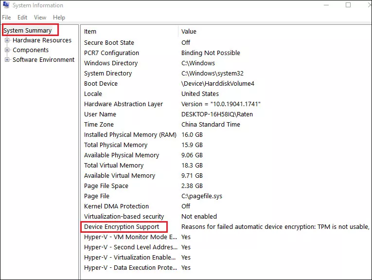Select Hyper-V Second Level Address row
The image size is (372, 280).
tap(227, 247)
